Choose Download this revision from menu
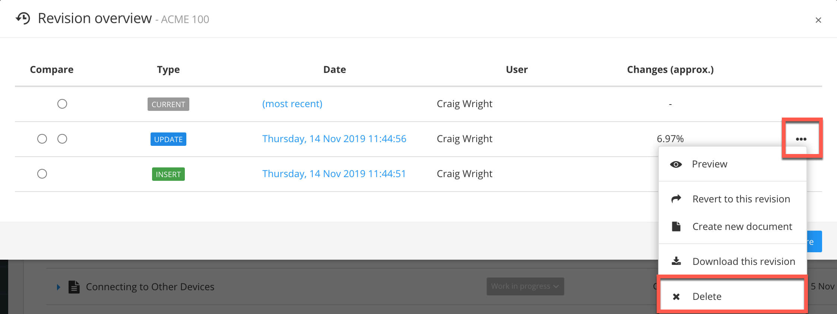This screenshot has width=837, height=314. point(743,261)
